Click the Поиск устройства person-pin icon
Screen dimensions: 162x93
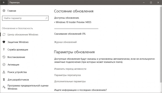(4, 72)
